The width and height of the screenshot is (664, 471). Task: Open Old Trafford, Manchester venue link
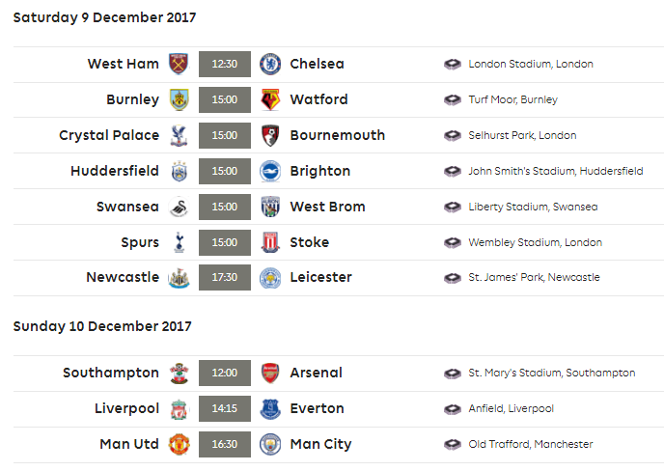[x=531, y=444]
